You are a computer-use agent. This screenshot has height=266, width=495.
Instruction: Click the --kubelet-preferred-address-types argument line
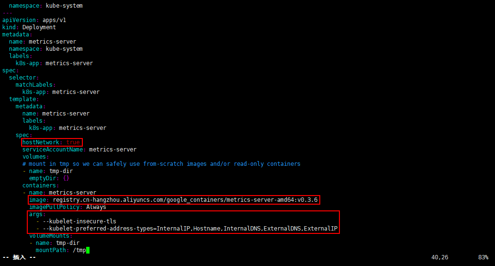190,229
